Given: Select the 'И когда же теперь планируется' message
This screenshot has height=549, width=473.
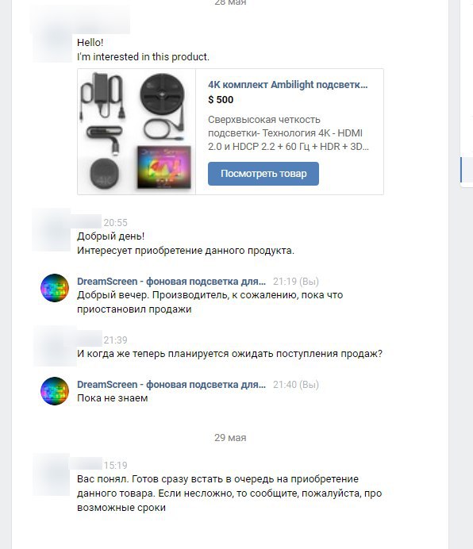Looking at the screenshot, I should coord(230,354).
